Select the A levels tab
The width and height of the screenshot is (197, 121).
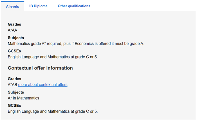pos(12,6)
